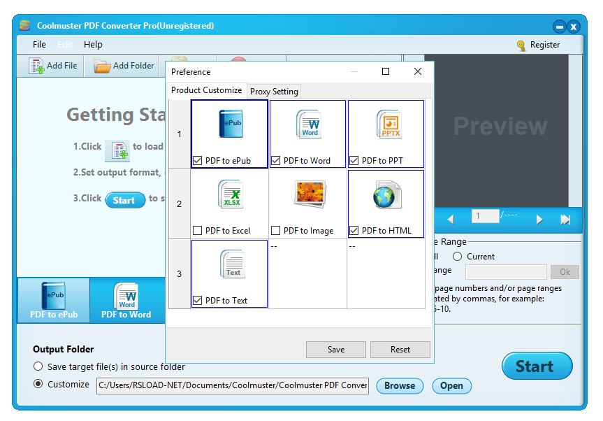Image resolution: width=603 pixels, height=421 pixels.
Task: Uncheck the PDF to HTML checkbox
Action: [354, 231]
